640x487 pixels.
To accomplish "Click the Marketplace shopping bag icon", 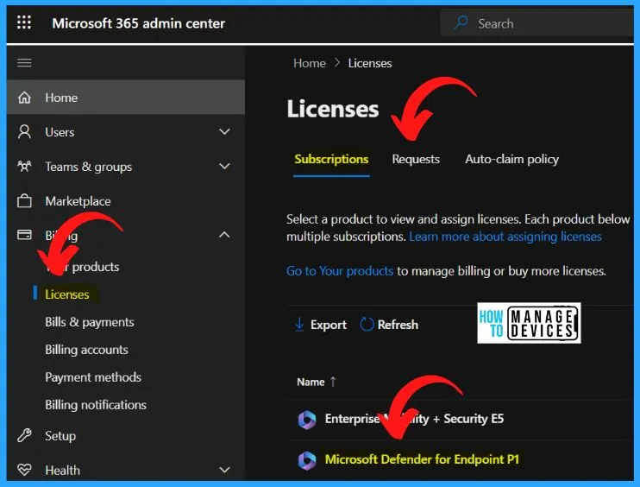I will (24, 201).
